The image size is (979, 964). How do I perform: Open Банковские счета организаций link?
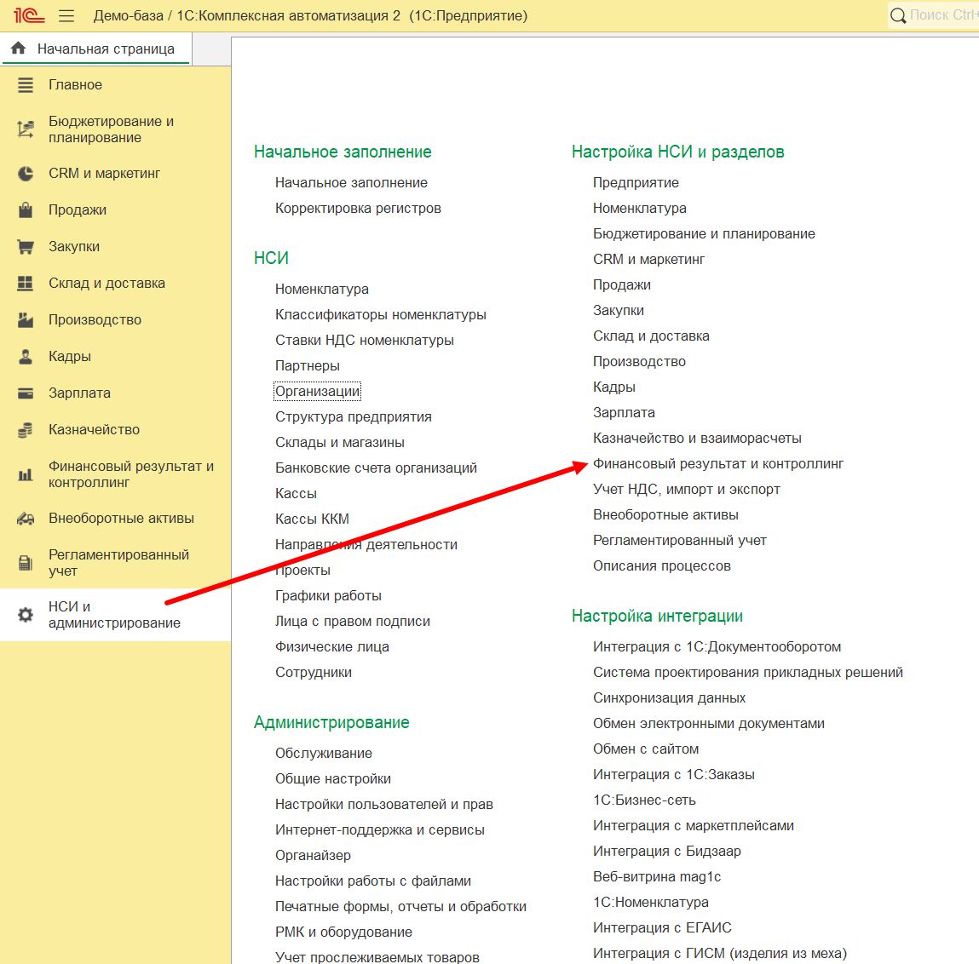point(376,468)
